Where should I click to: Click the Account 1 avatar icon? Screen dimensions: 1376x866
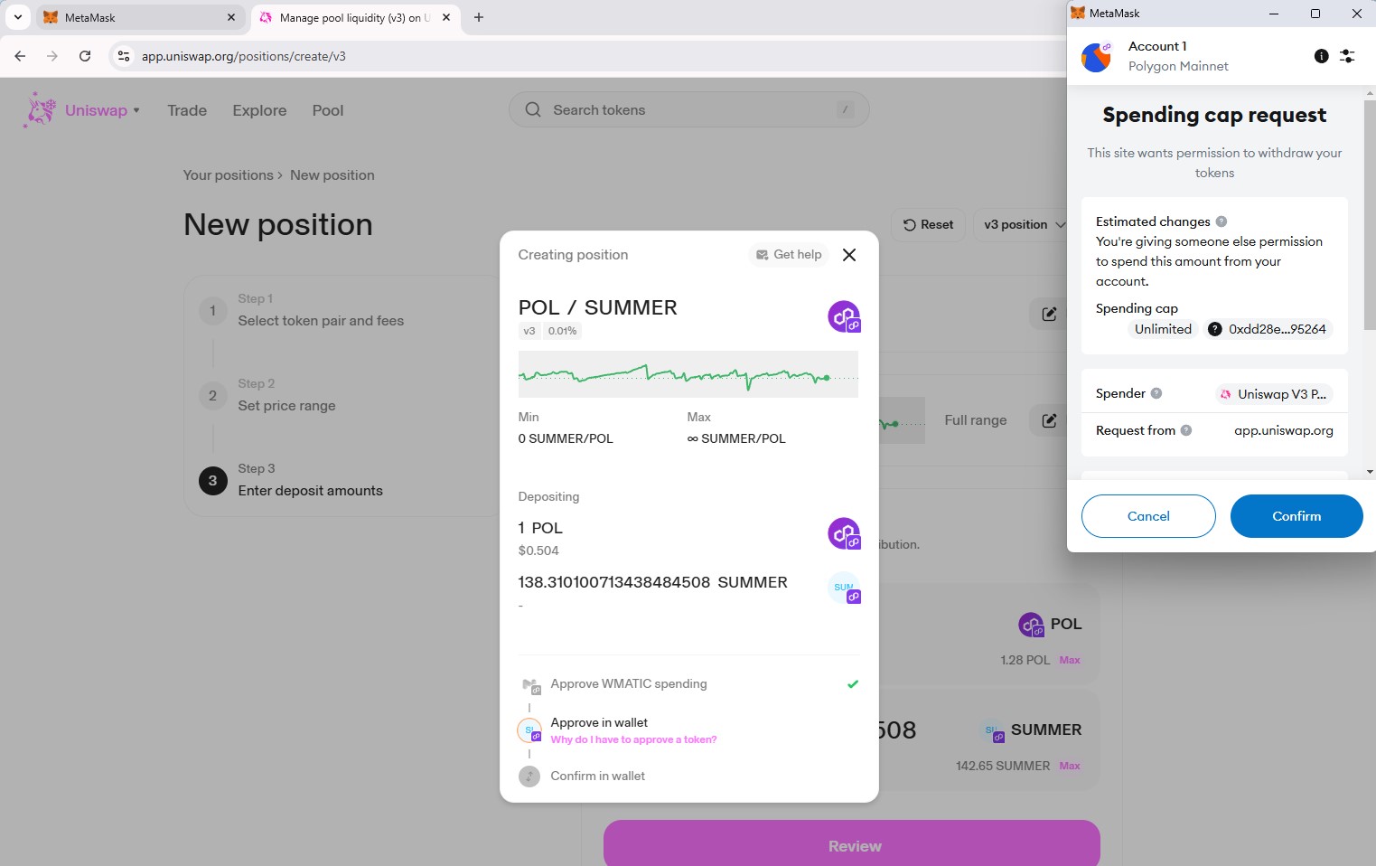(x=1097, y=57)
